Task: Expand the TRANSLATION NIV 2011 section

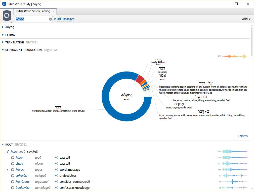Action: [x=3, y=42]
